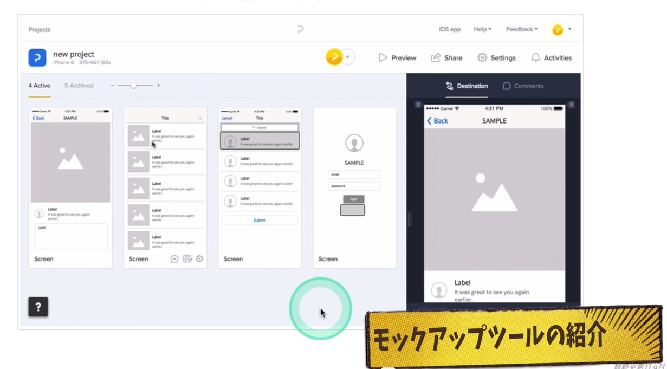Click the Destination tab link icon
Viewport: 667px width, 369px height.
pyautogui.click(x=449, y=86)
